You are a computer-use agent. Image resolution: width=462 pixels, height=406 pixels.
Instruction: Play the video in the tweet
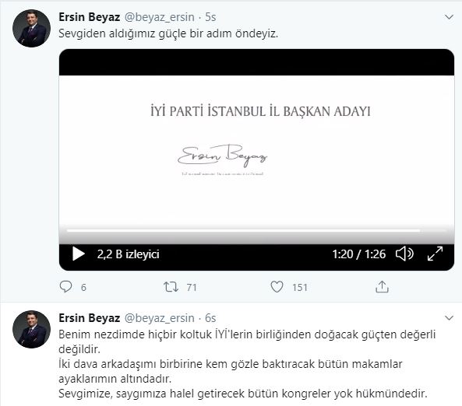79,254
